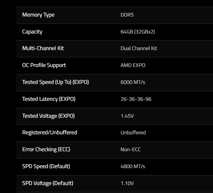Select the Capacity row label
This screenshot has width=213, height=193.
[x=32, y=32]
